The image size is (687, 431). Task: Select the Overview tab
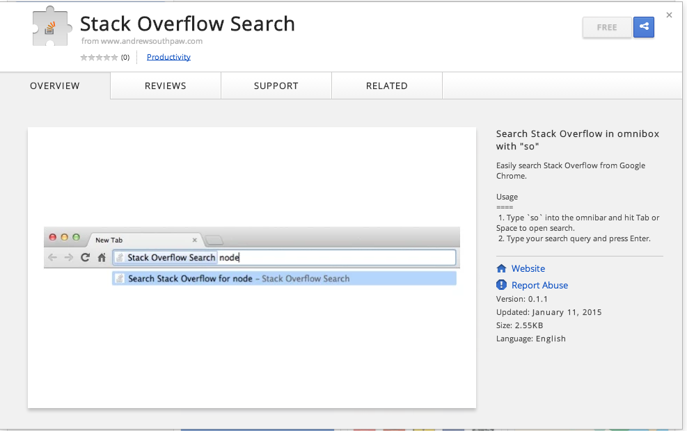pyautogui.click(x=55, y=86)
